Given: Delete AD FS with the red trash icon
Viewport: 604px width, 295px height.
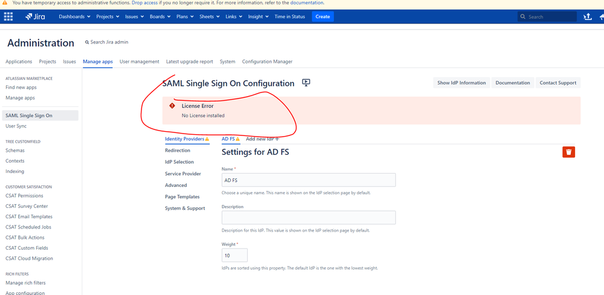Looking at the screenshot, I should 568,152.
